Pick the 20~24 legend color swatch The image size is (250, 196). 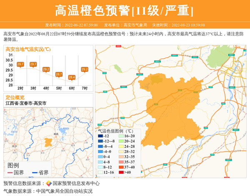pyautogui.click(x=121, y=141)
